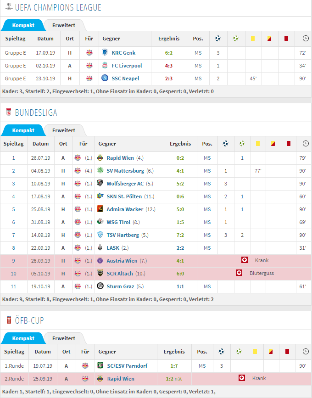Click yellow-red card icon in Bundesliga header
This screenshot has height=398, width=312.
[273, 143]
